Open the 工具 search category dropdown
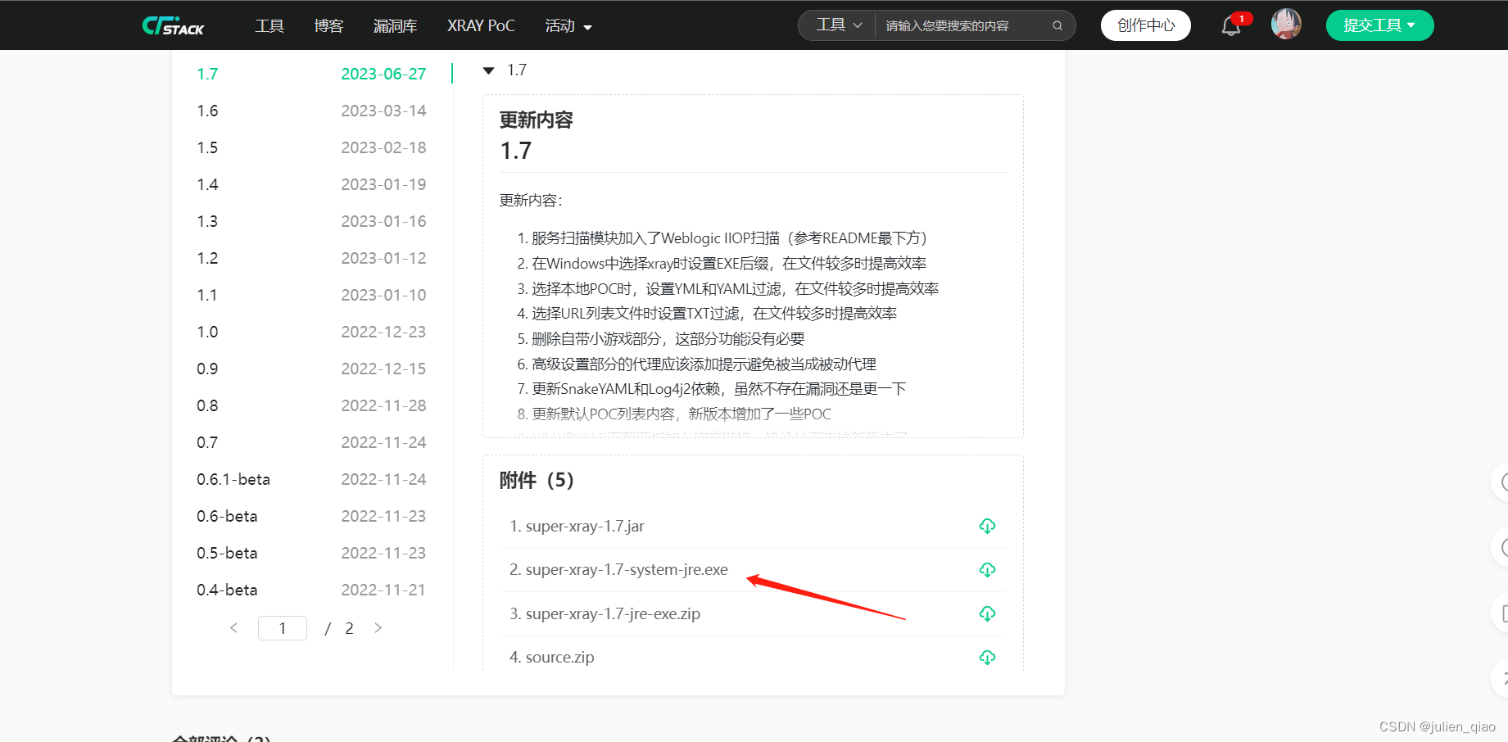Screen dimensions: 1508x742 click(x=839, y=25)
